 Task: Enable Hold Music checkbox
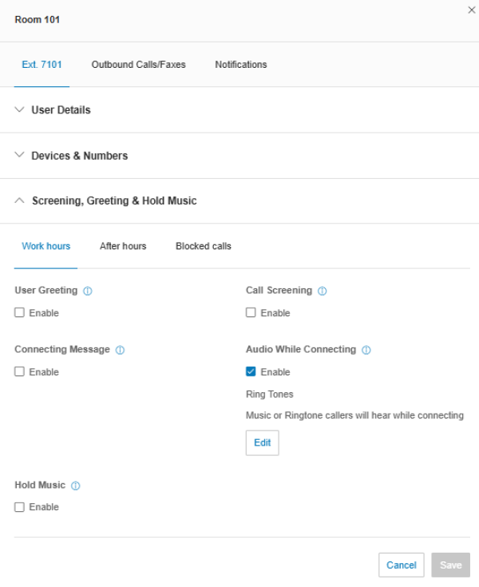pos(20,507)
